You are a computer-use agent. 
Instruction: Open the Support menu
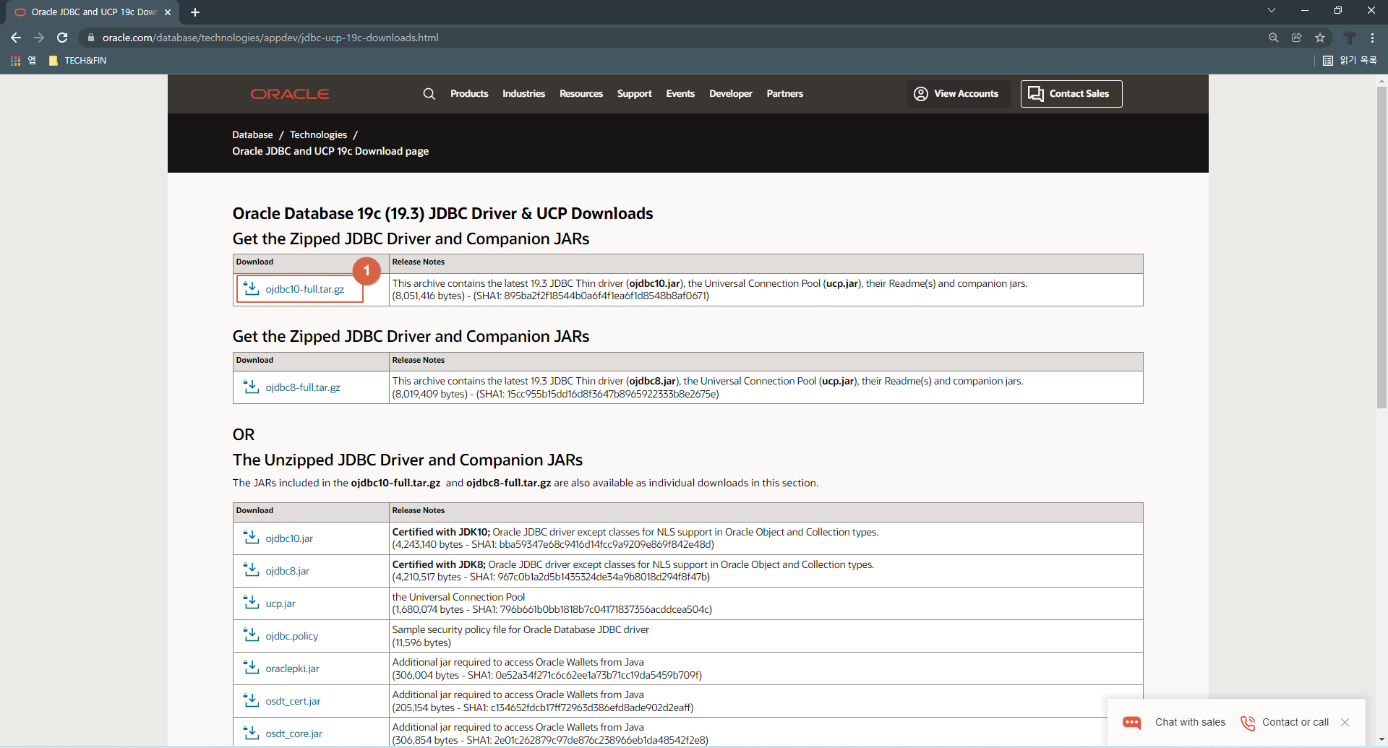(634, 94)
